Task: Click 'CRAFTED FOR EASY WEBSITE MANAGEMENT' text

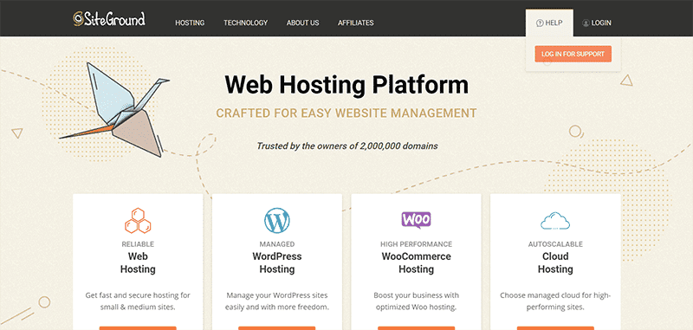Action: (346, 113)
